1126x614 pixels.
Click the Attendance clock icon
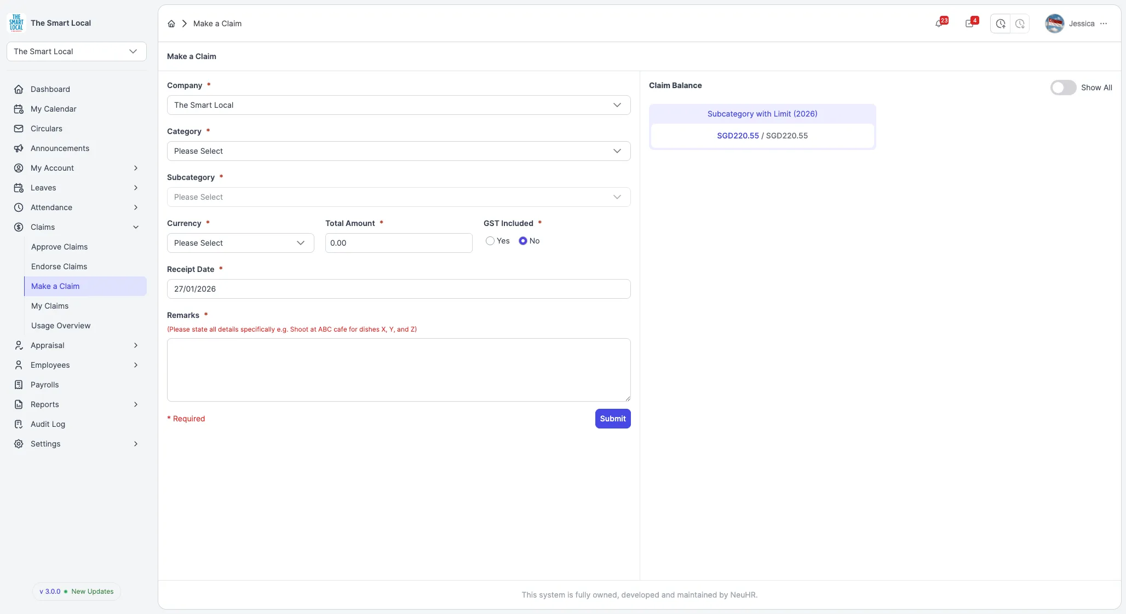[19, 207]
